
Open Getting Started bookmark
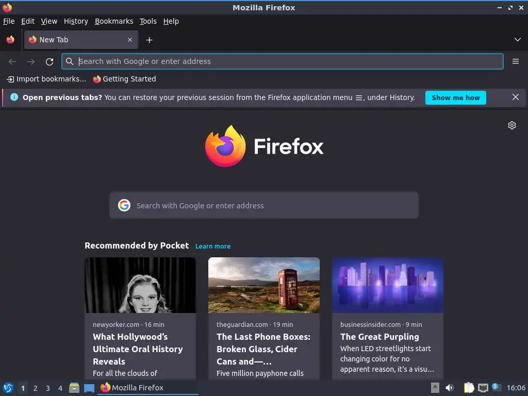125,79
